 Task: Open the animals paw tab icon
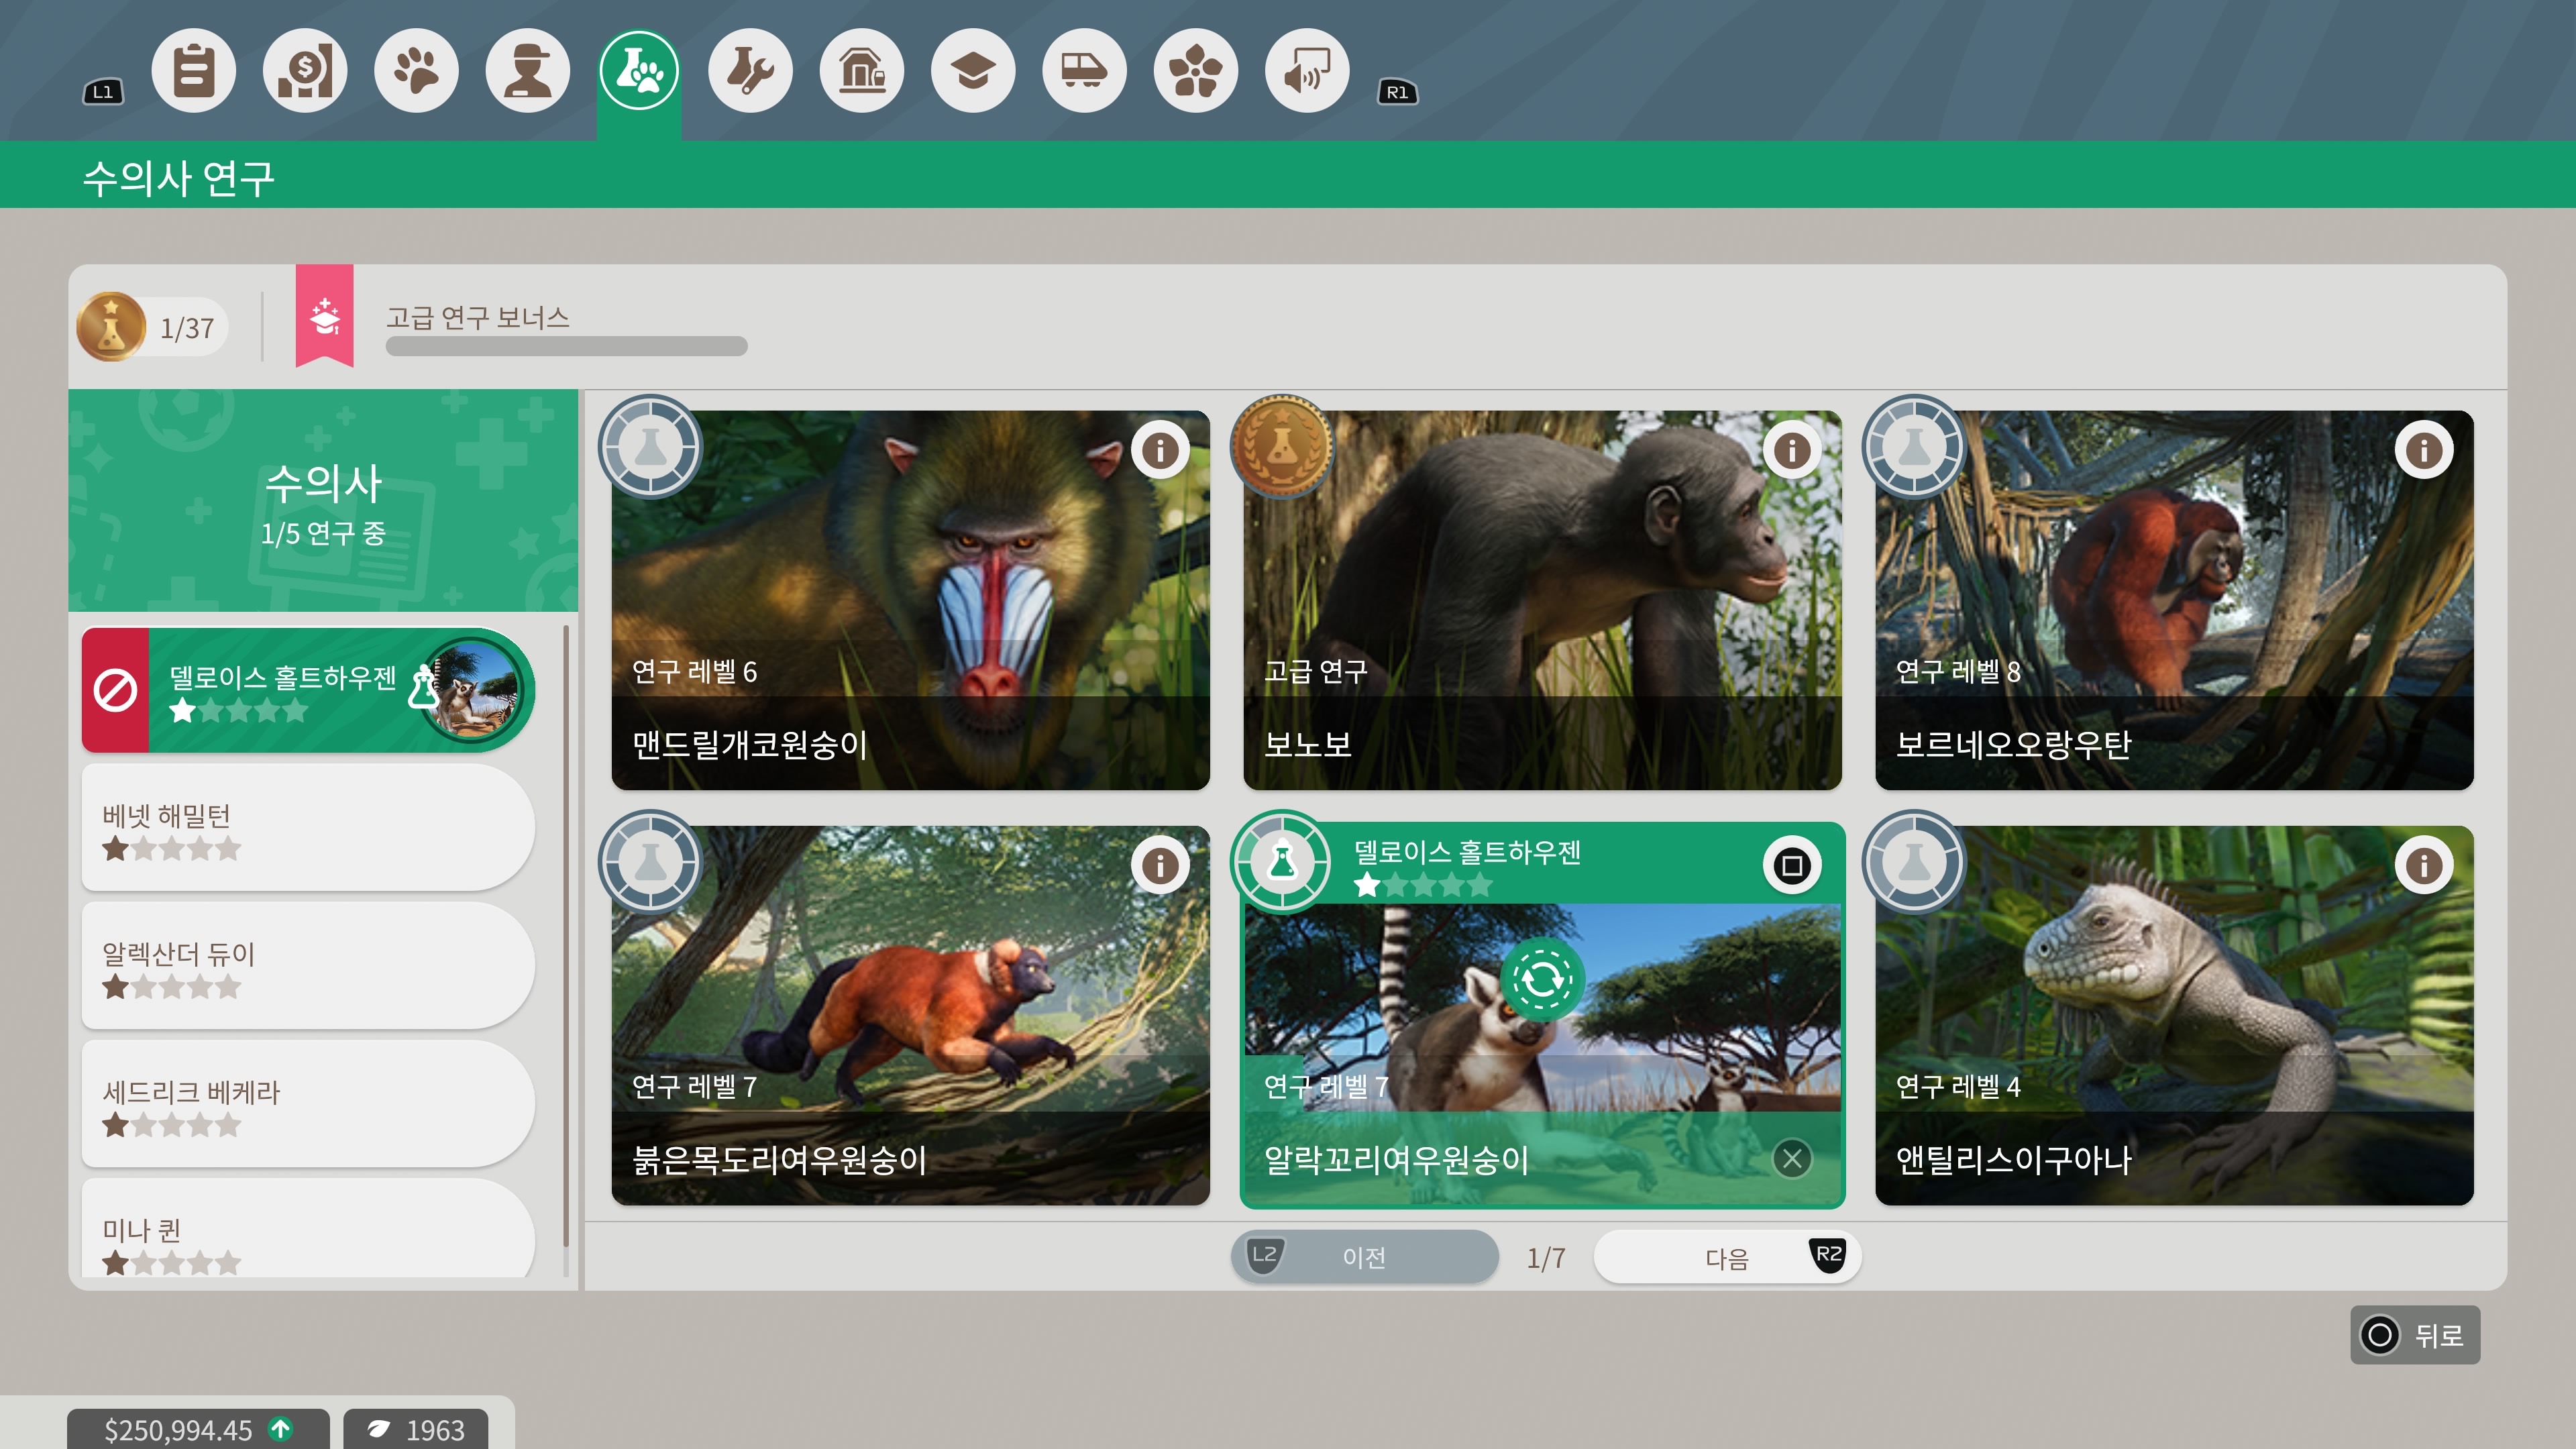coord(416,71)
